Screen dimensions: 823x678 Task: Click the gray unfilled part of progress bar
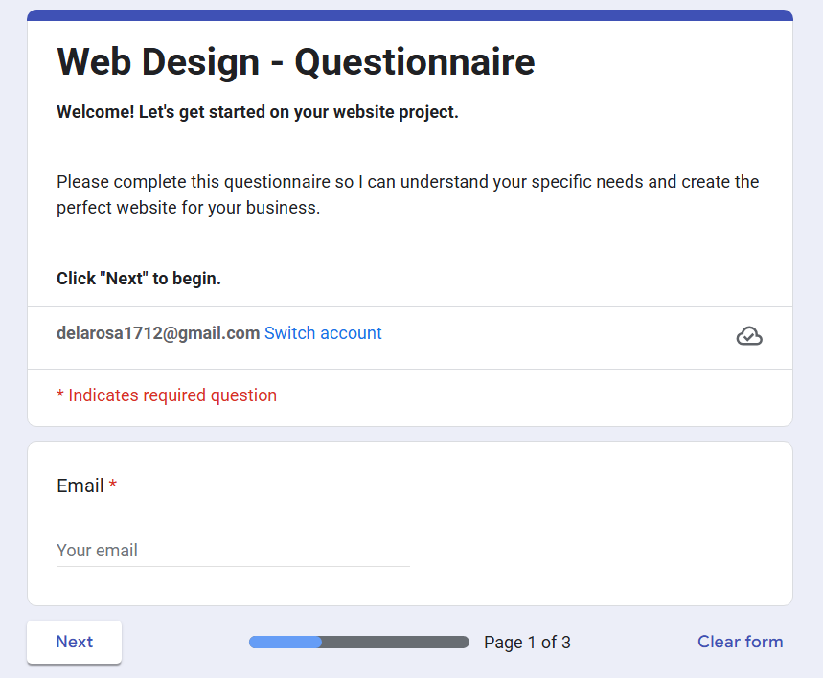(396, 643)
